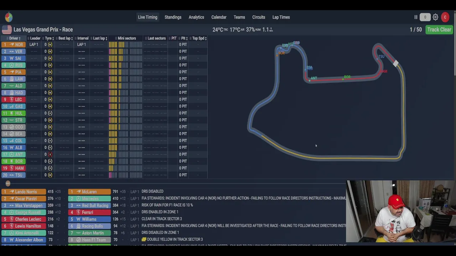Sort by the Tyre column header
This screenshot has width=456, height=256.
pyautogui.click(x=48, y=38)
